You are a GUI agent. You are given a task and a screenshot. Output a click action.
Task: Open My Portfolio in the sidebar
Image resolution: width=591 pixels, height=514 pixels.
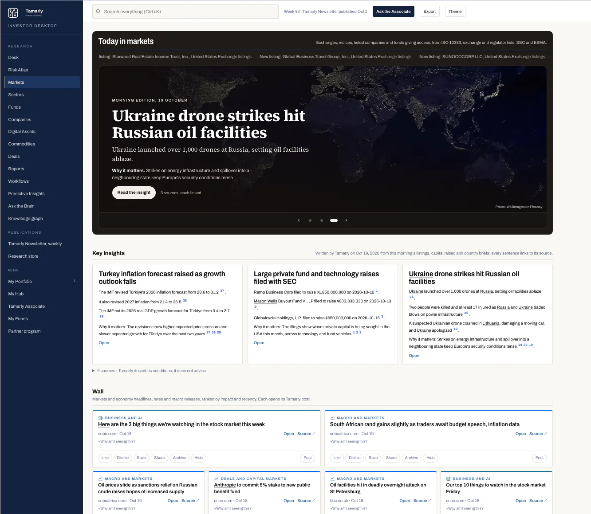click(42, 281)
